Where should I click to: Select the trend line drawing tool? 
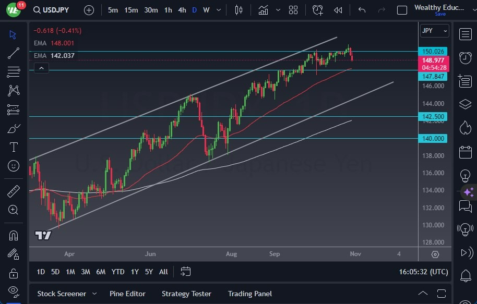click(13, 53)
